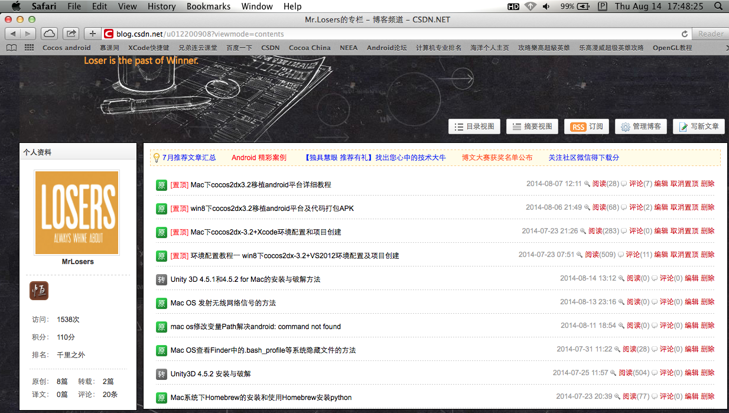Open the Apple menu
Screen dimensions: 729x413
coord(16,6)
